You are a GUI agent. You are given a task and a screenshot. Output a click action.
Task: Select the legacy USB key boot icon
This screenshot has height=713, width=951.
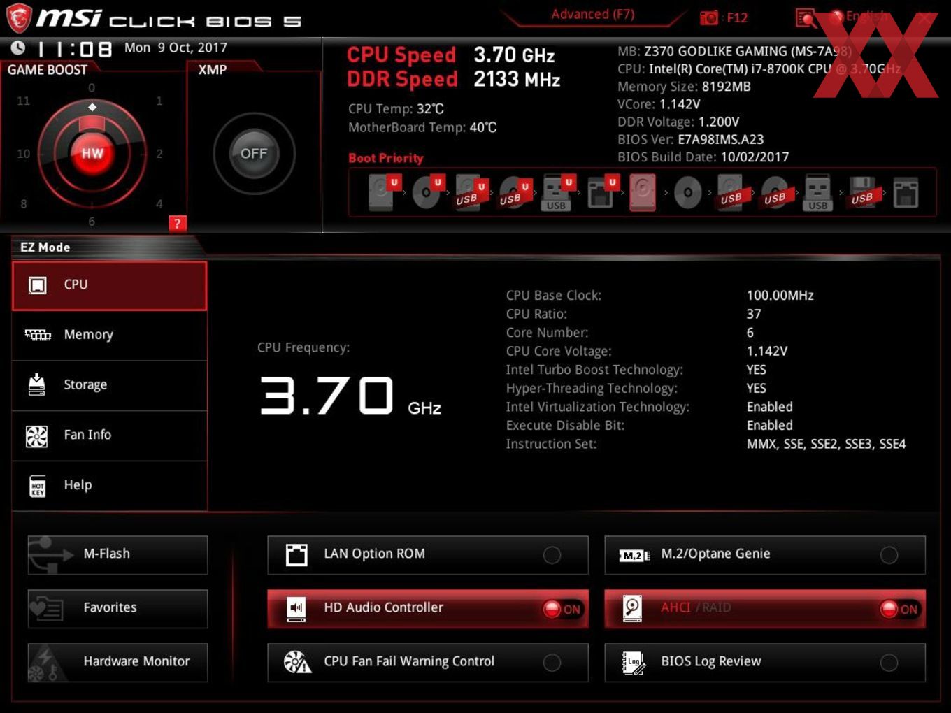(x=817, y=193)
